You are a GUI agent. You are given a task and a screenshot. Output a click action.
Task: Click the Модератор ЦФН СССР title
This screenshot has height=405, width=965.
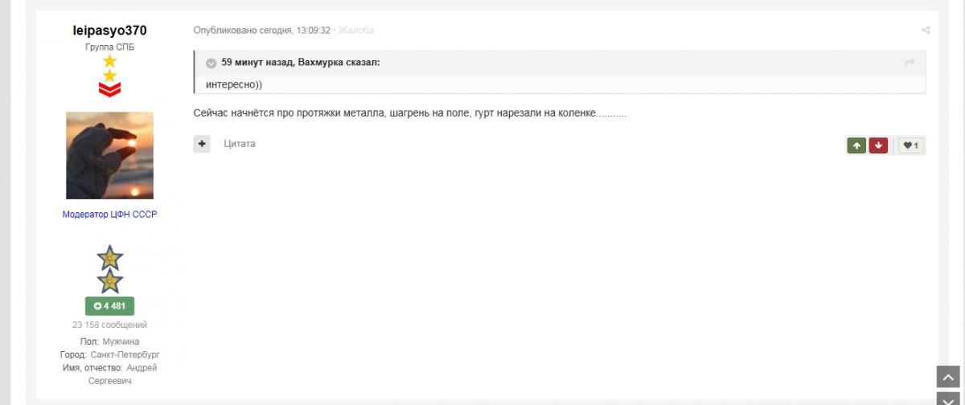[109, 215]
